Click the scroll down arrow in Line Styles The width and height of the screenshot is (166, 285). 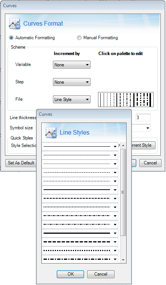123,260
